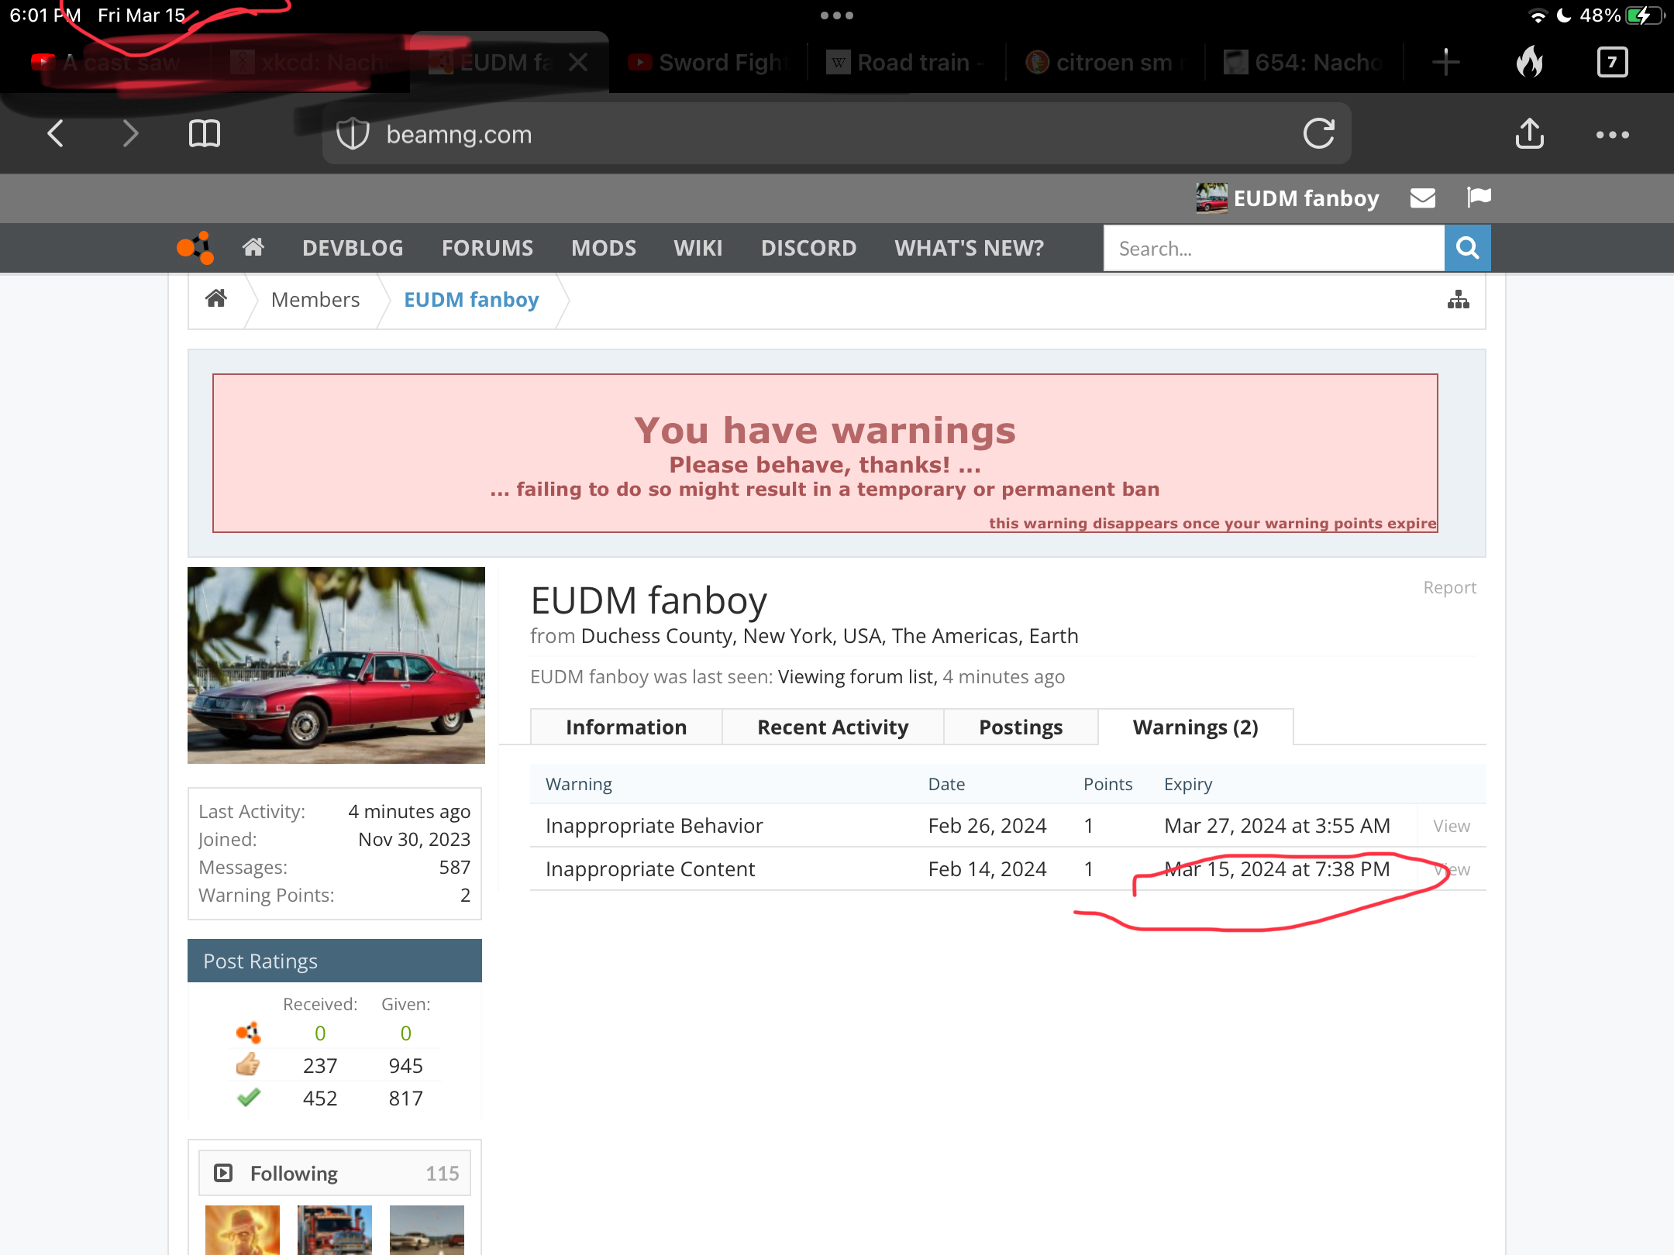
Task: Click the green checkmark Agree rating icon
Action: point(248,1098)
